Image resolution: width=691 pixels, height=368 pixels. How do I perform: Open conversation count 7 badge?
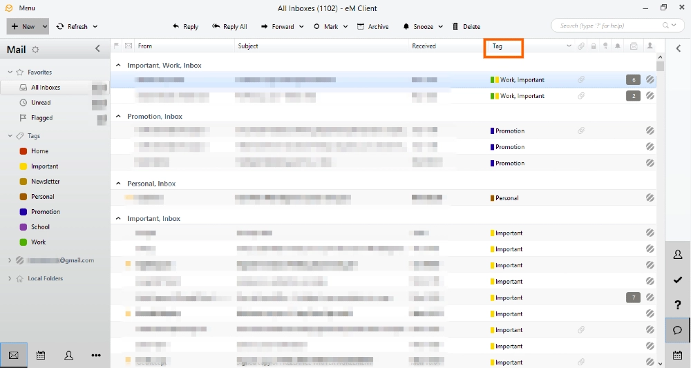pos(633,298)
